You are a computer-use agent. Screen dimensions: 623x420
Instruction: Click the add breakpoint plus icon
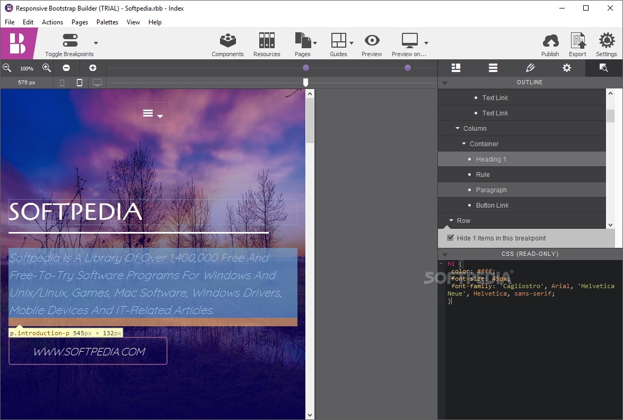pyautogui.click(x=93, y=68)
